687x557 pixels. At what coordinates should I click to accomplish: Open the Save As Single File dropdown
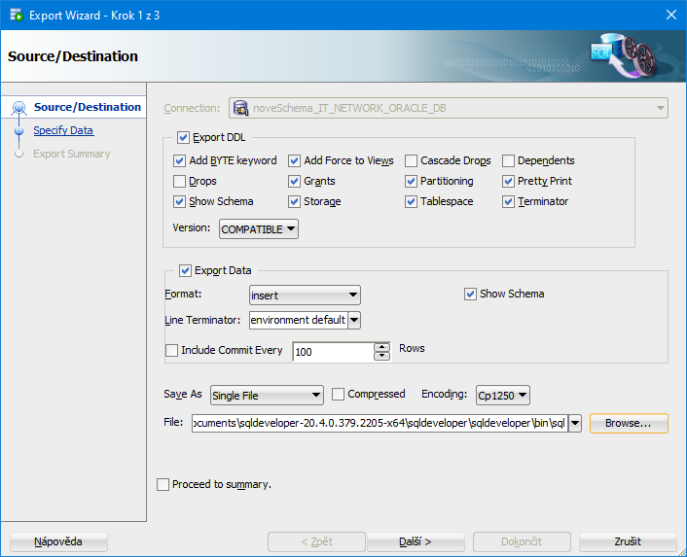pyautogui.click(x=267, y=396)
